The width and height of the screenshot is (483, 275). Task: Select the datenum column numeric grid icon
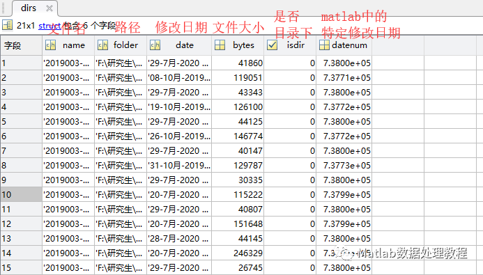pyautogui.click(x=324, y=45)
